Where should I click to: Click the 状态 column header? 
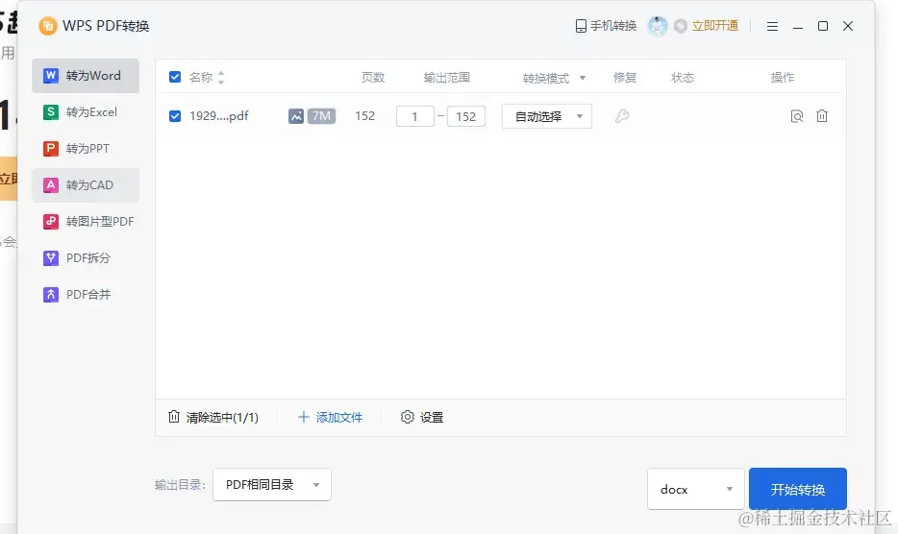(683, 77)
